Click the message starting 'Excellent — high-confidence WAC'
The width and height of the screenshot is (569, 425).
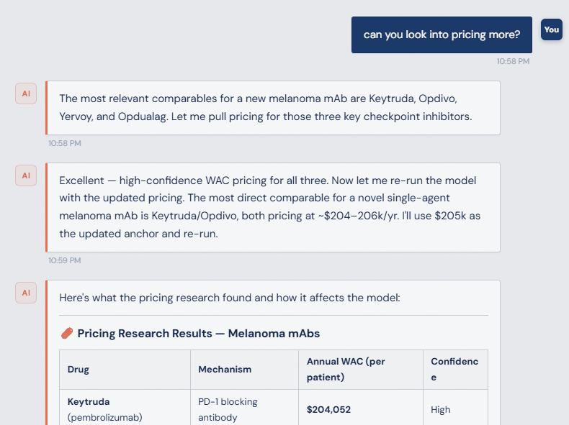click(x=273, y=207)
